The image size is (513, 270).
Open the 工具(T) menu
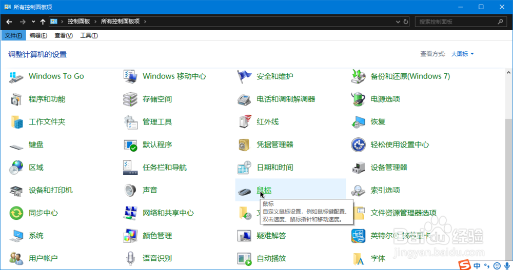tap(89, 35)
